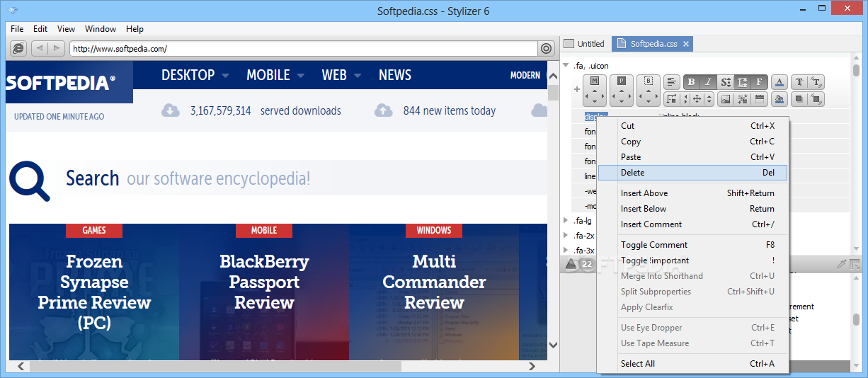This screenshot has height=378, width=868.
Task: Open the text color (A) picker
Action: [780, 81]
